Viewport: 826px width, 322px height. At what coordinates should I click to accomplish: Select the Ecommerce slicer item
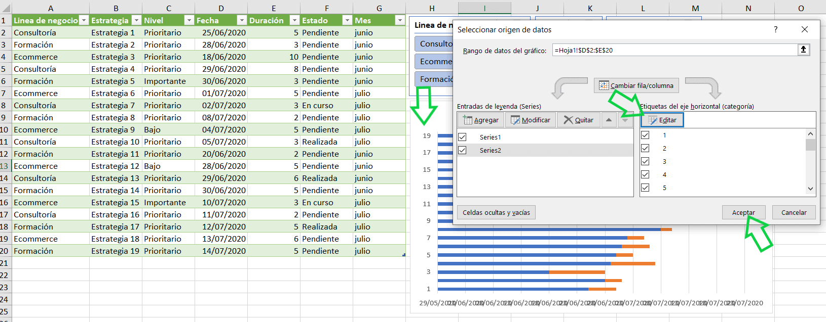click(434, 61)
